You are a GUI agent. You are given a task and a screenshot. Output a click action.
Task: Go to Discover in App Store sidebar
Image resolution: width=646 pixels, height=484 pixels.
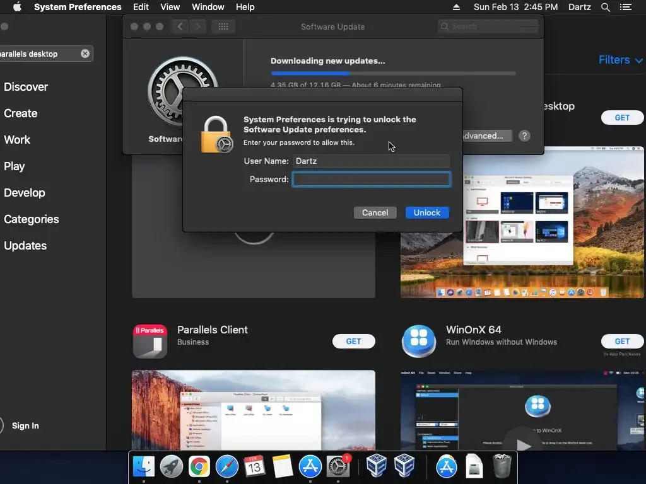pyautogui.click(x=25, y=87)
